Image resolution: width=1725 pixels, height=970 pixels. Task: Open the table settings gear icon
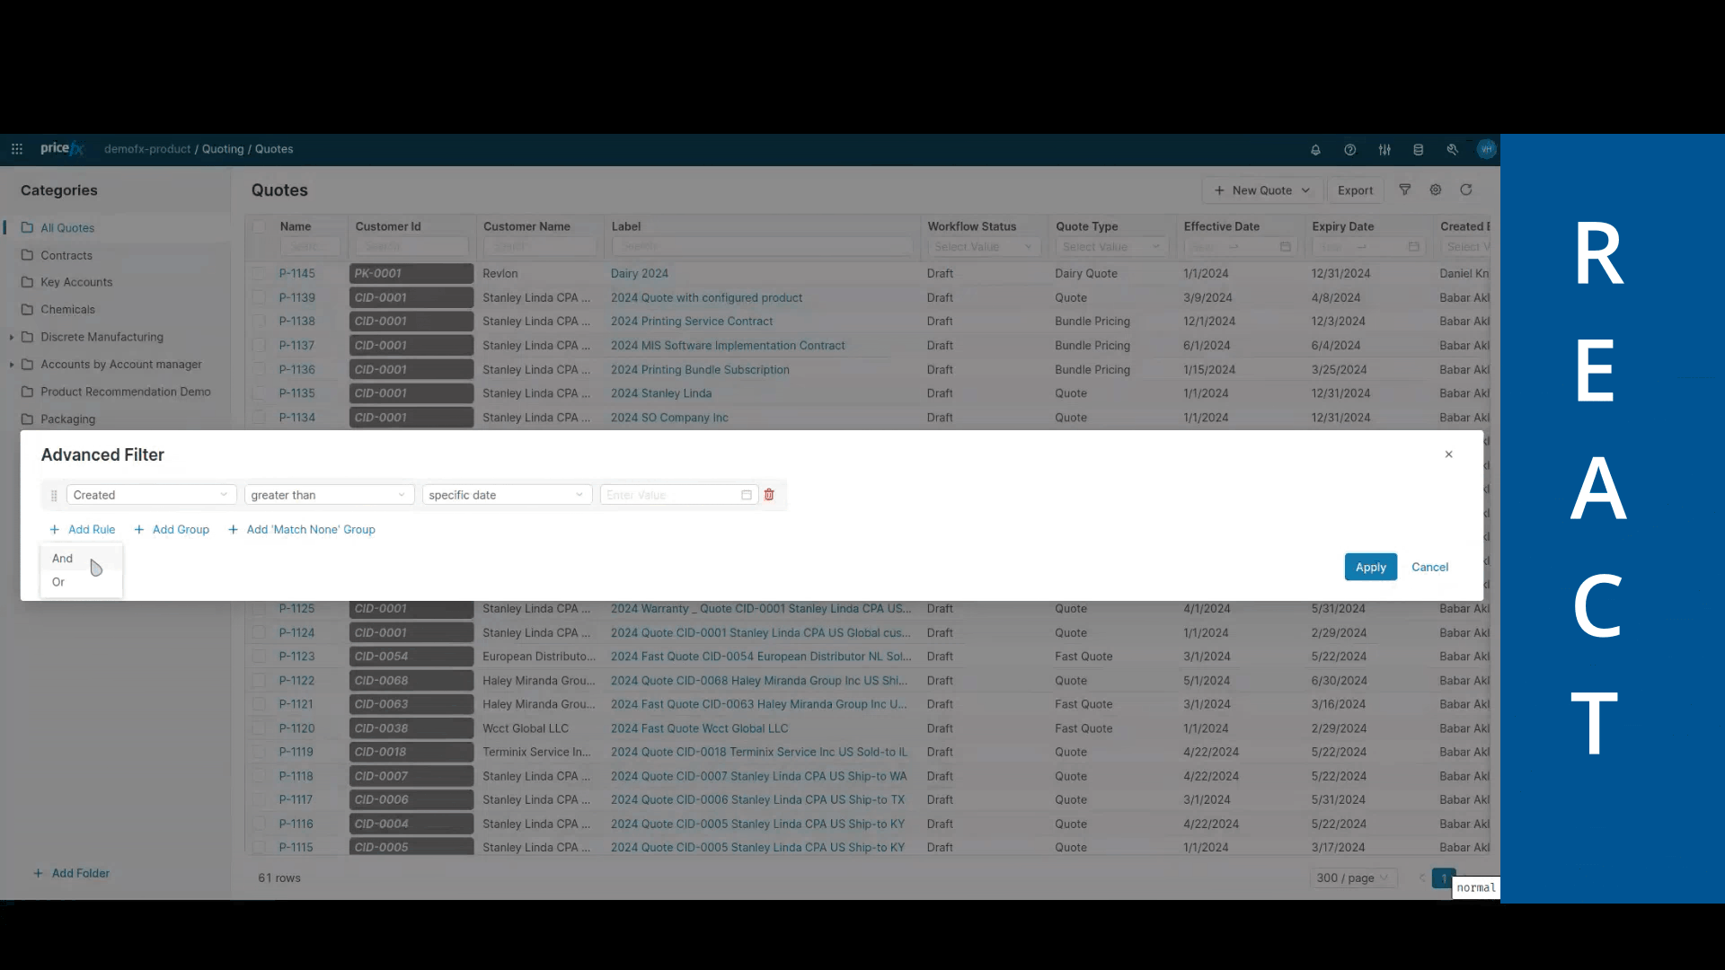tap(1436, 190)
